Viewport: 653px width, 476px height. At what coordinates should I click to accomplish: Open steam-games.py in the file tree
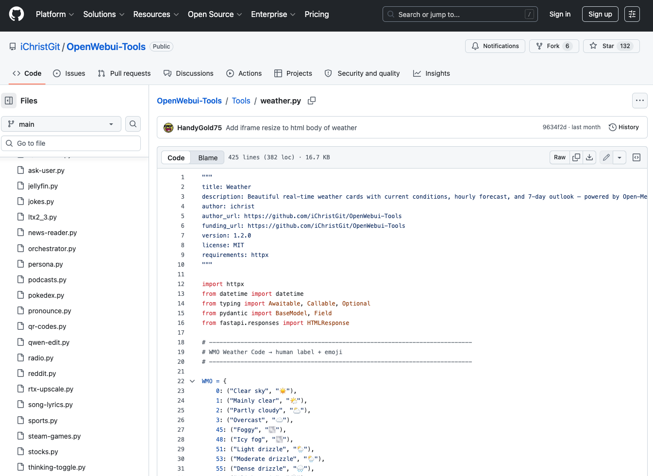[54, 436]
